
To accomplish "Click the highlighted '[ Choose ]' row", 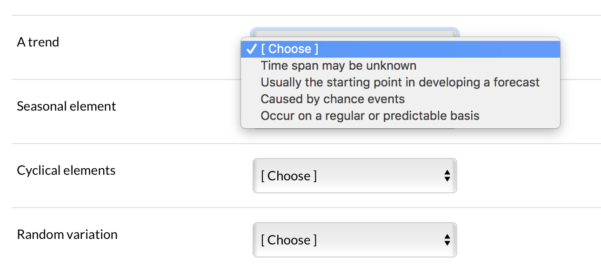I will [x=400, y=49].
